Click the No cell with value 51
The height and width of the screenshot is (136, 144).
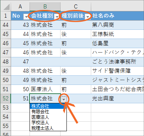point(20,99)
